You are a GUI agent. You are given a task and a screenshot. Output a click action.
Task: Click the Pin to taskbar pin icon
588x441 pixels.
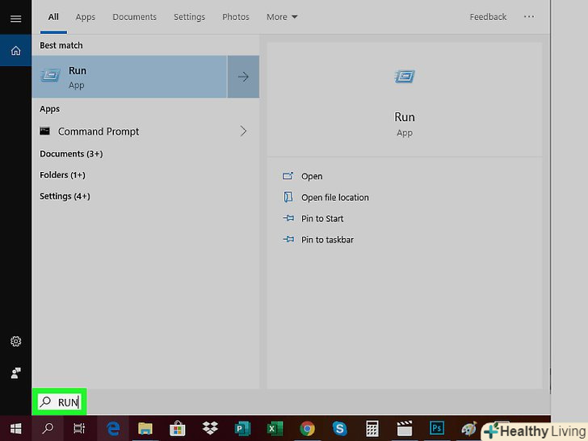(288, 239)
